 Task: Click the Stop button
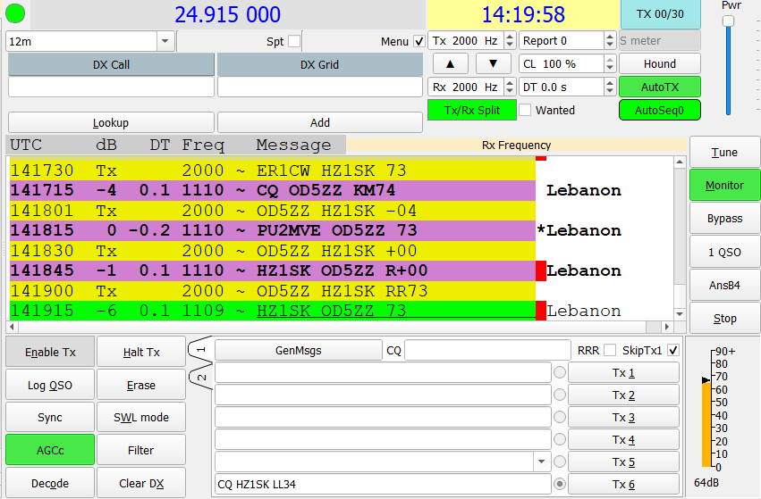pyautogui.click(x=724, y=319)
